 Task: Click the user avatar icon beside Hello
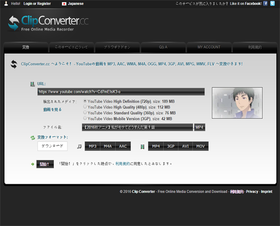pos(6,4)
